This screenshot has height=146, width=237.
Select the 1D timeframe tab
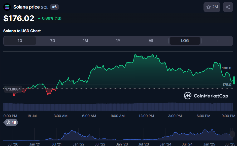point(20,41)
